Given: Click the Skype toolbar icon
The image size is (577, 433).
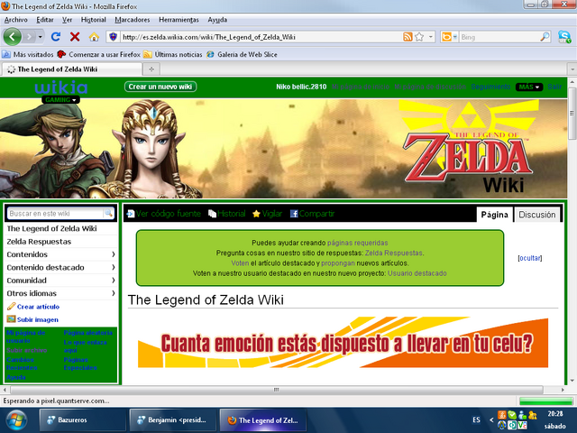Looking at the screenshot, I should click(x=564, y=37).
